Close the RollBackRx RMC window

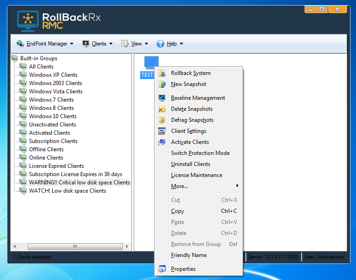pyautogui.click(x=338, y=10)
